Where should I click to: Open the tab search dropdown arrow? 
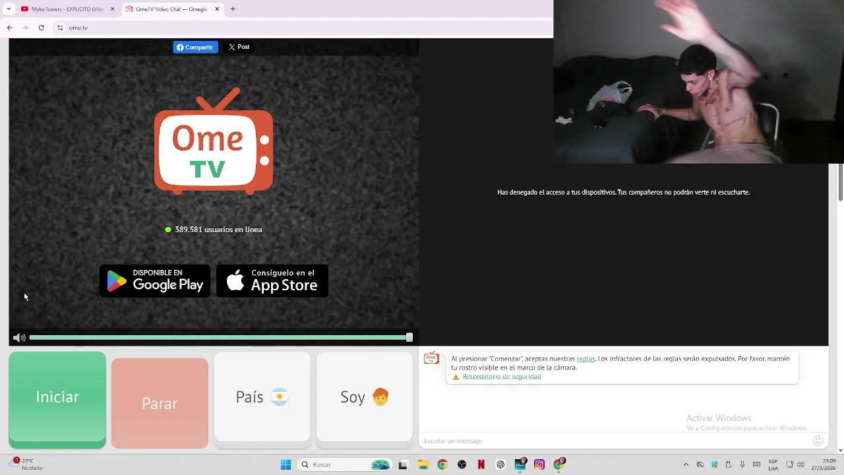(9, 9)
